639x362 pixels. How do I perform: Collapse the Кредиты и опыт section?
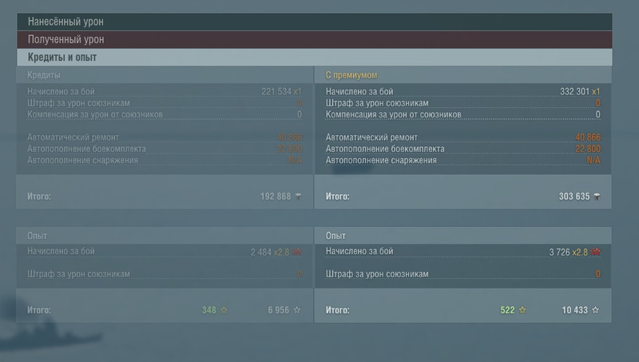[314, 58]
